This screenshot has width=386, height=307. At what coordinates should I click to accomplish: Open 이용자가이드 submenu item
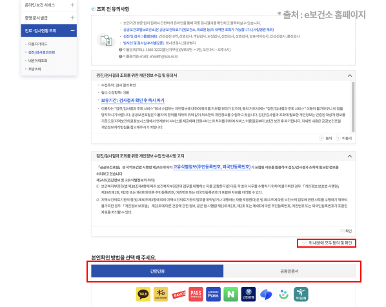(x=37, y=44)
